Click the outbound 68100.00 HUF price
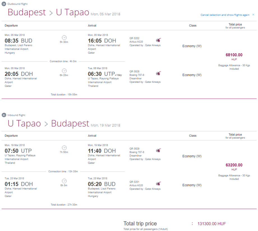 click(x=234, y=55)
